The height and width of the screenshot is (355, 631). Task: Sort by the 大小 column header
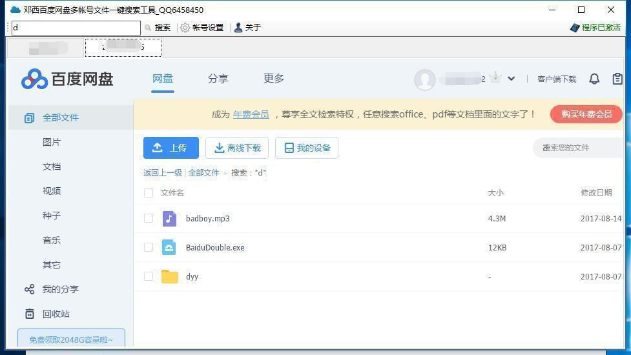tap(496, 193)
